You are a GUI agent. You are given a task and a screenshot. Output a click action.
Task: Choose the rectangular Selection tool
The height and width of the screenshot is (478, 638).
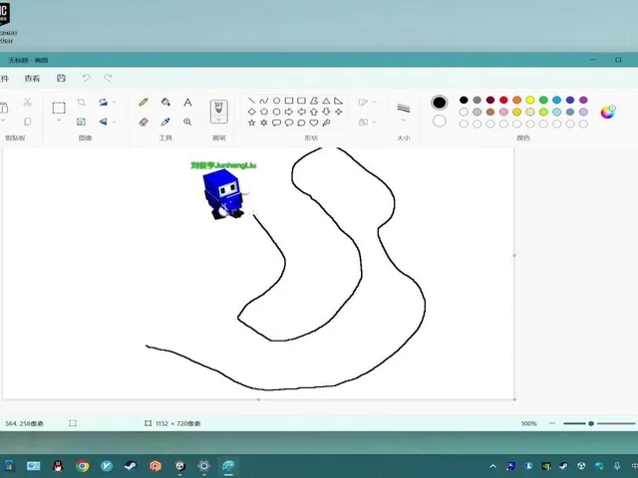coord(59,108)
